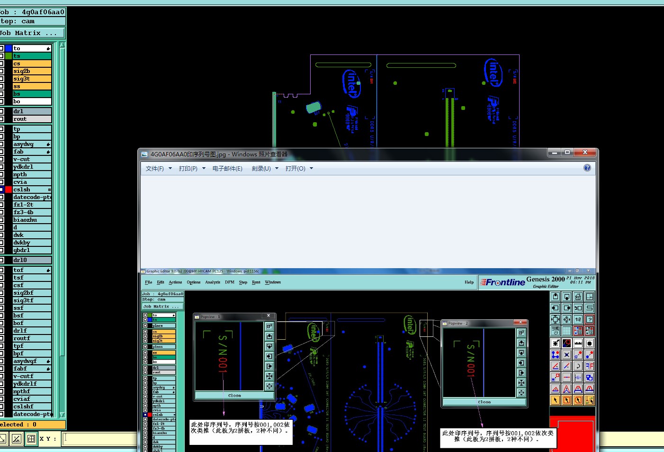The width and height of the screenshot is (664, 452).
Task: Click the edit marker on layer fabf
Action: (48, 369)
